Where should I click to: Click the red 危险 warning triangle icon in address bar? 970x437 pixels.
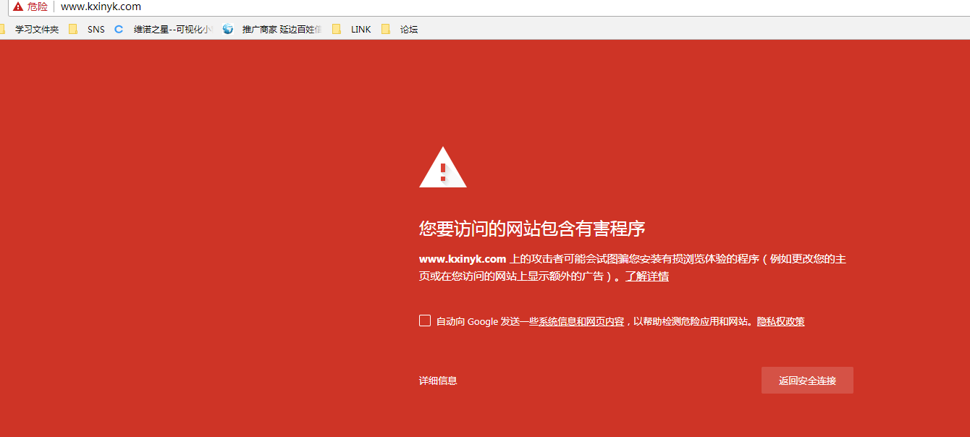tap(18, 8)
